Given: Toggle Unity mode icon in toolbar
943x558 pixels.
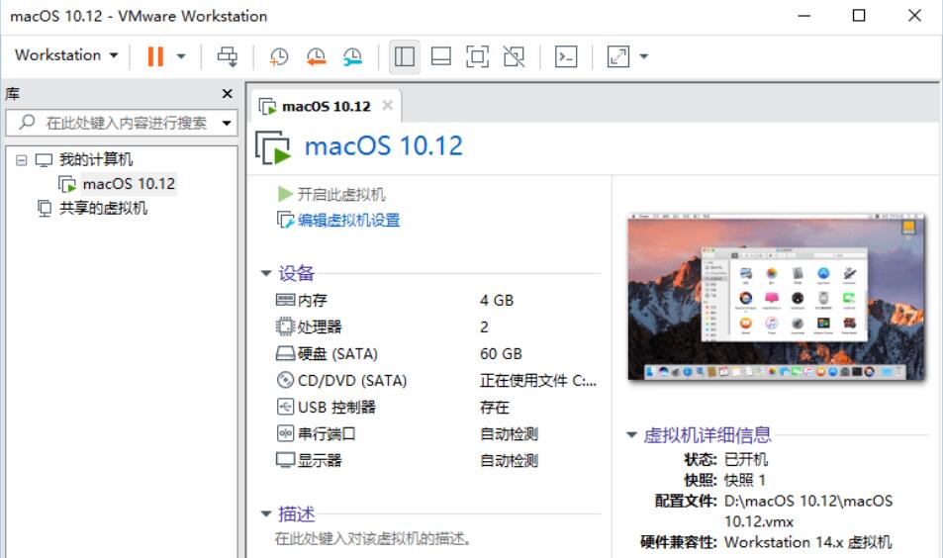Looking at the screenshot, I should pyautogui.click(x=514, y=56).
